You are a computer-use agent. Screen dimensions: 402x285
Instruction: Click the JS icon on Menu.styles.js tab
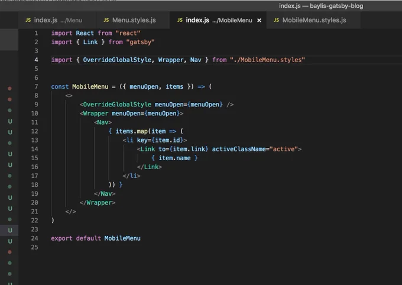pos(106,20)
